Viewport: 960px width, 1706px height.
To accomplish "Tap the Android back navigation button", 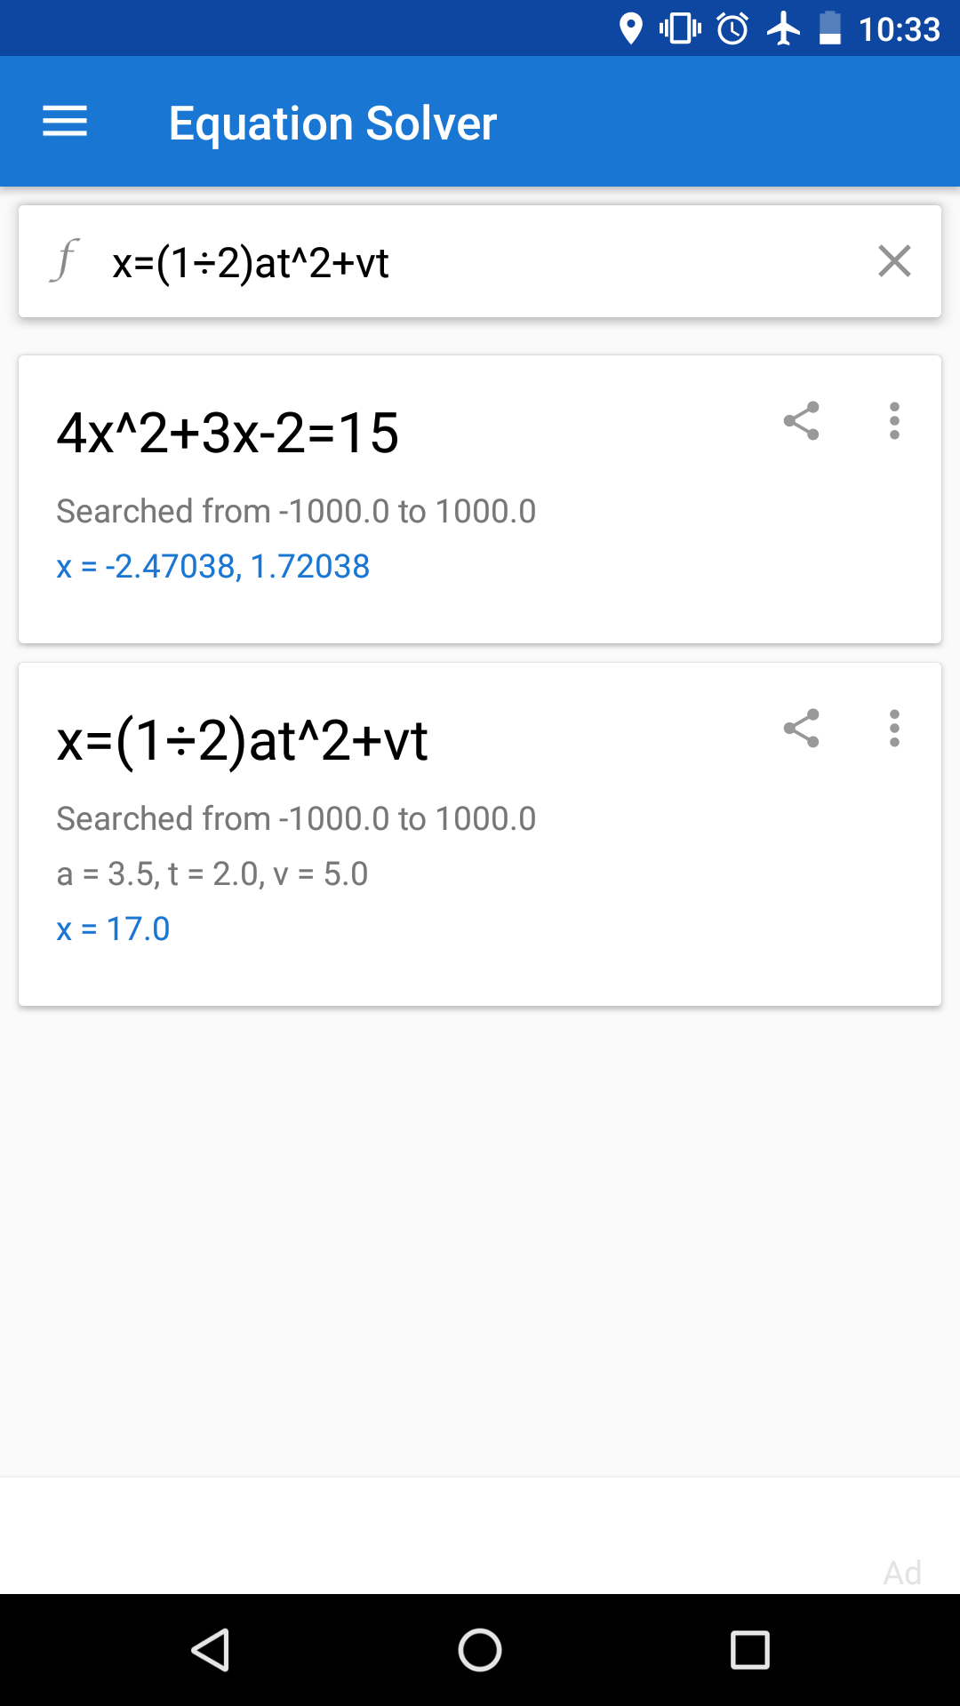I will coord(211,1650).
